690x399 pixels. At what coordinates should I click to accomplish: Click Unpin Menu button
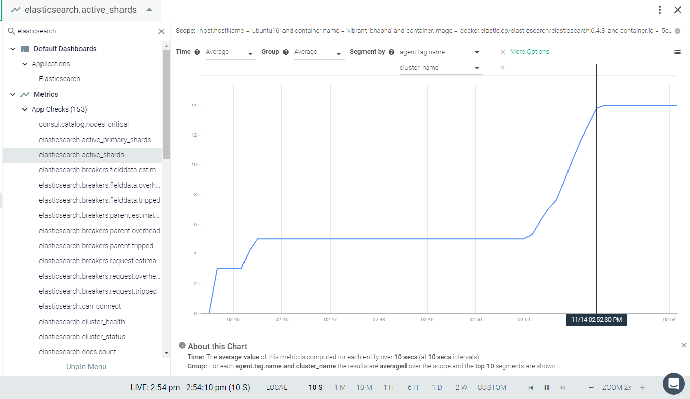point(86,367)
